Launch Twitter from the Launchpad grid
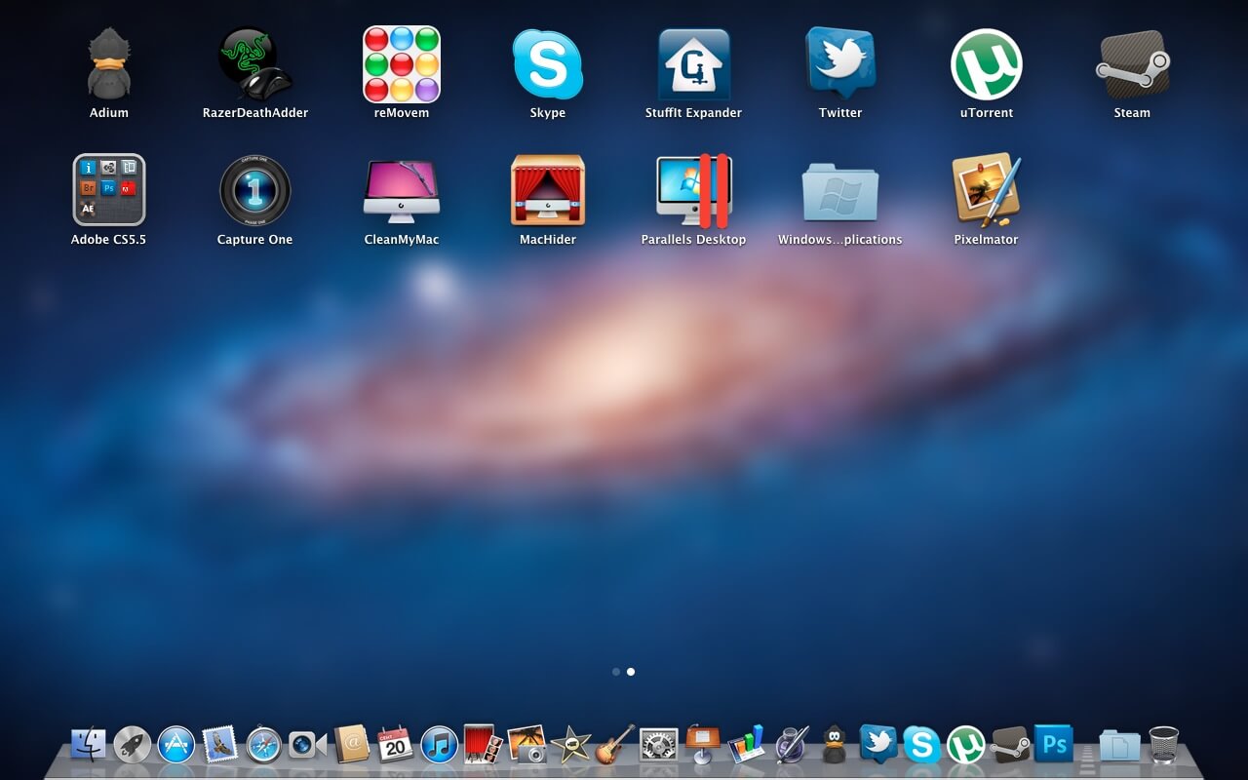The image size is (1248, 780). [840, 62]
